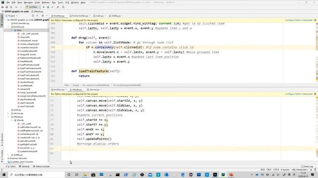Image resolution: width=318 pixels, height=178 pixels.
Task: Toggle the Structure side tool window
Action: click(x=2, y=139)
